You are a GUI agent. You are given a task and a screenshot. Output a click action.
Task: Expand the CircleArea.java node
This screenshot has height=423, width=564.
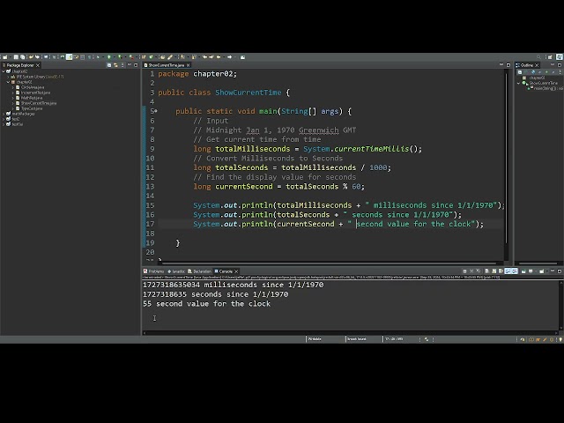click(13, 87)
